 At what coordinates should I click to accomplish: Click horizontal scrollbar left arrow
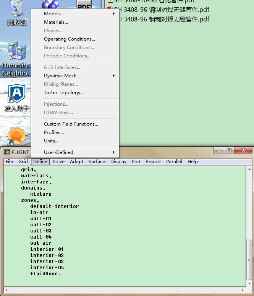[6, 289]
